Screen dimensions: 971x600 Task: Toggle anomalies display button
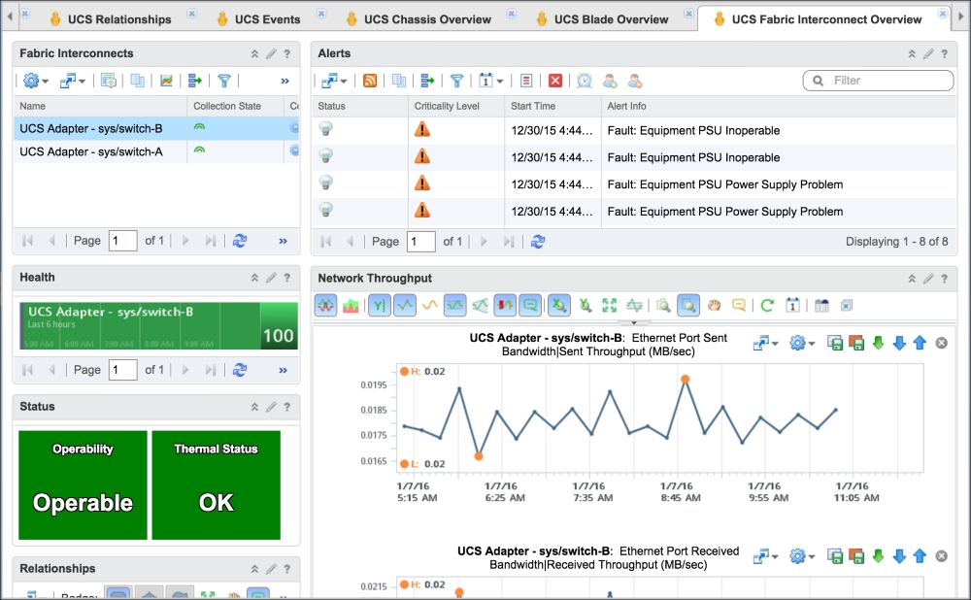(x=505, y=305)
